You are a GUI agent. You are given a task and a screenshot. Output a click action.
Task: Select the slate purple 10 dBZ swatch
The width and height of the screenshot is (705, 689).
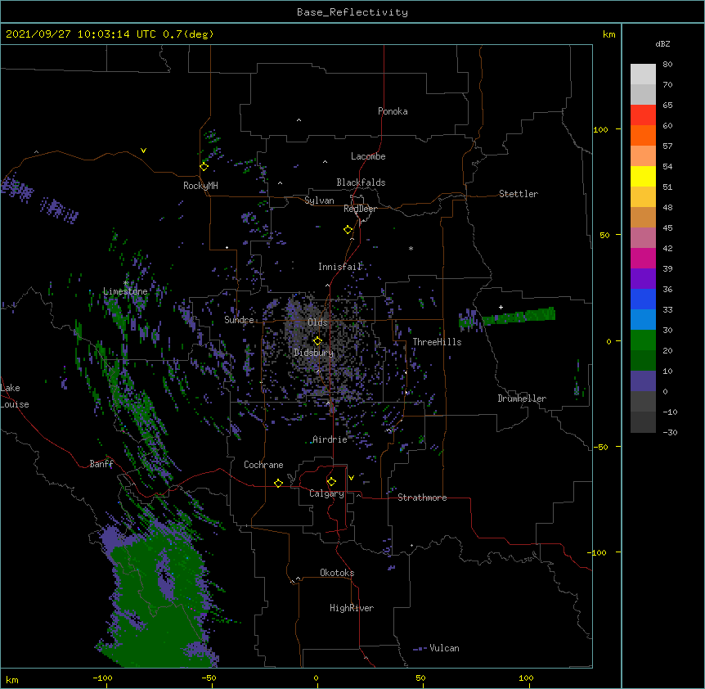point(643,381)
